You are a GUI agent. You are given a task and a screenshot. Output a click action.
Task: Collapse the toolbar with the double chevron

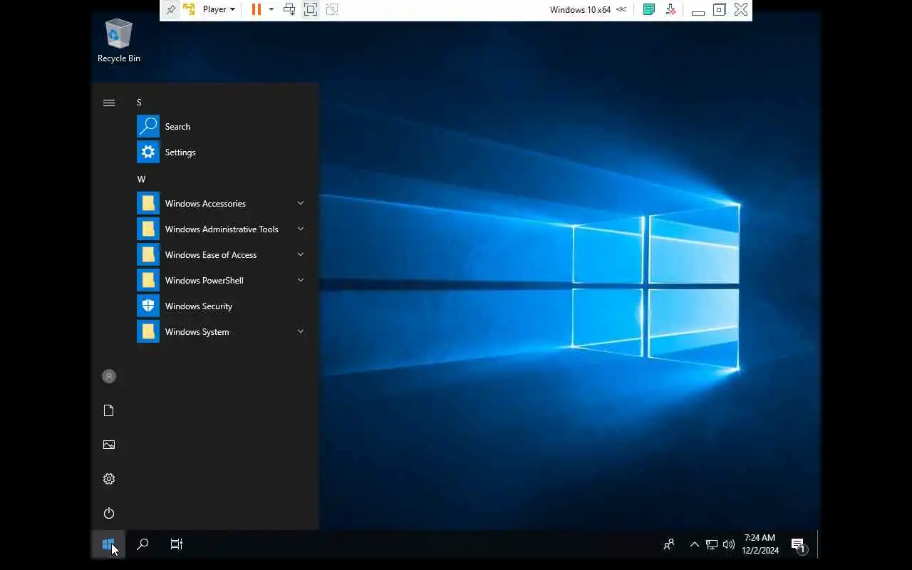pyautogui.click(x=621, y=9)
